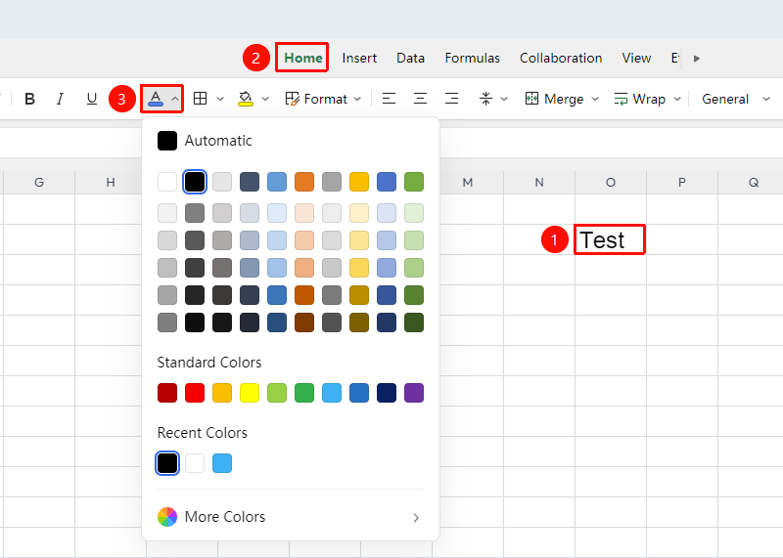The height and width of the screenshot is (558, 783).
Task: Select column Q header
Action: [x=751, y=183]
